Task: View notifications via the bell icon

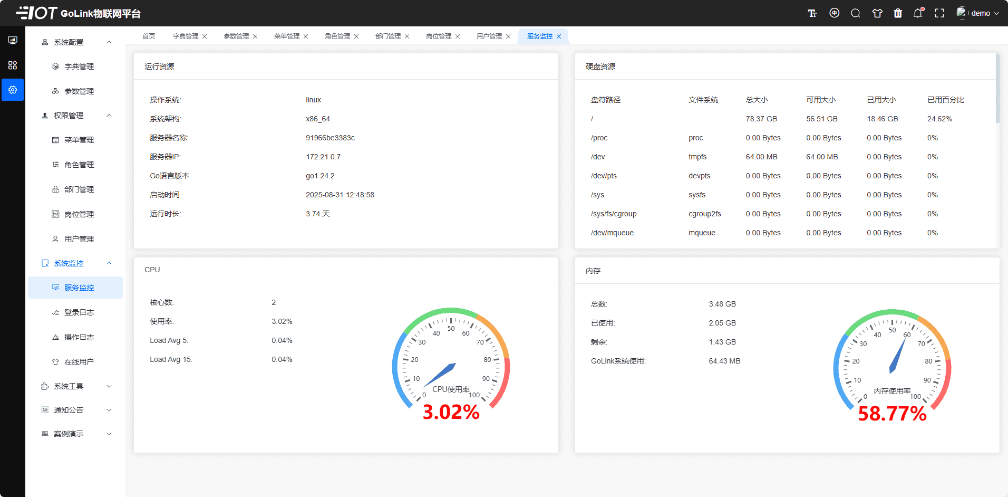Action: point(918,13)
